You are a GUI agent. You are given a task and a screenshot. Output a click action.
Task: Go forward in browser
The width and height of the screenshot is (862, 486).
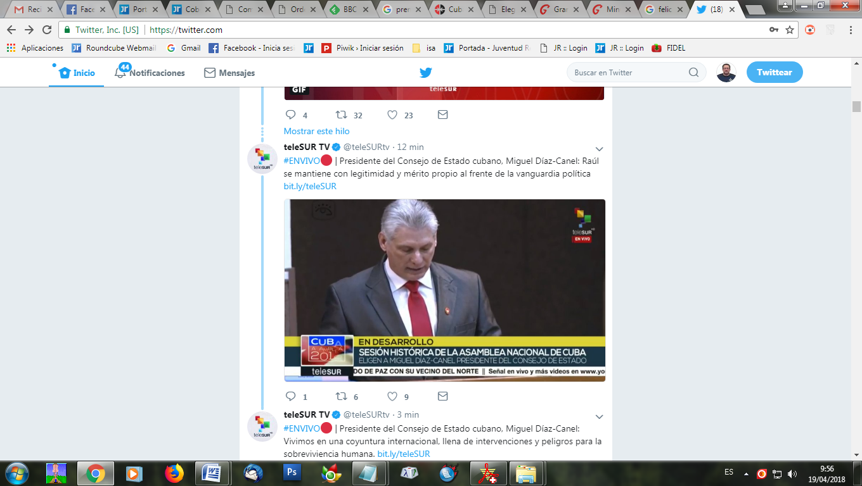click(29, 30)
